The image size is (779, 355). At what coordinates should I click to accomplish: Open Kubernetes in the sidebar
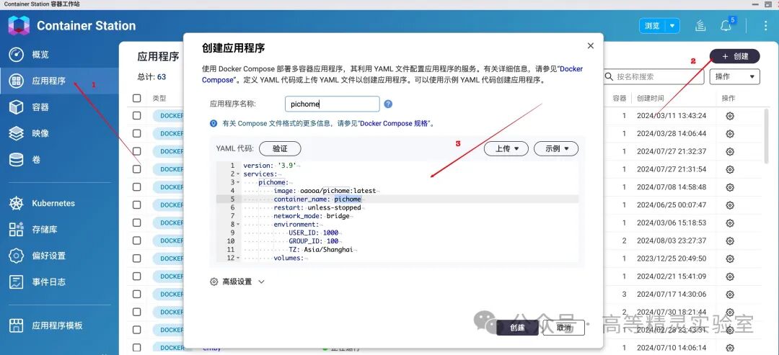(x=59, y=203)
